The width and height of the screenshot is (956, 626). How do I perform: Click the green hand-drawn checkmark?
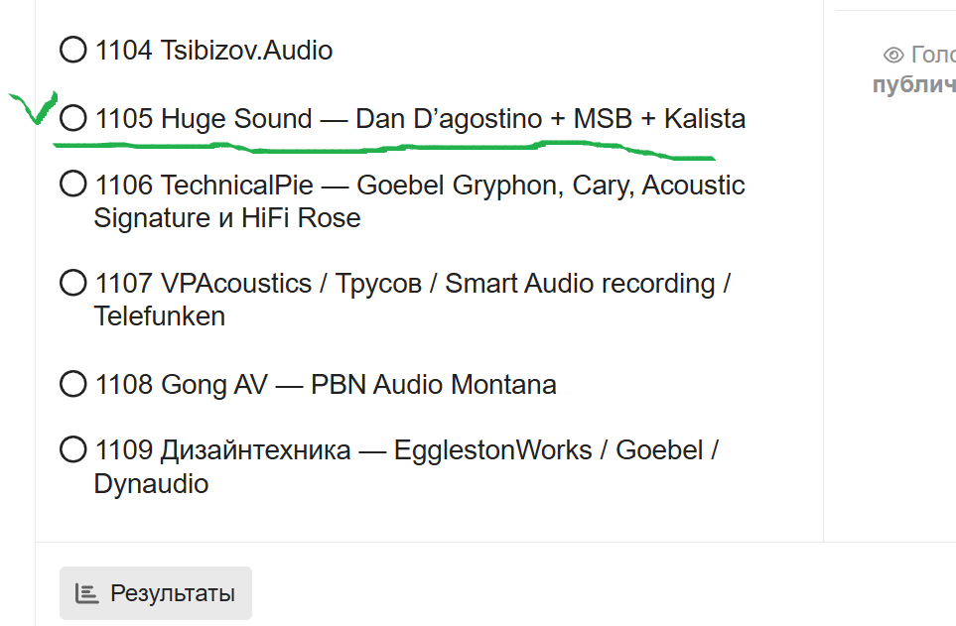(x=33, y=108)
